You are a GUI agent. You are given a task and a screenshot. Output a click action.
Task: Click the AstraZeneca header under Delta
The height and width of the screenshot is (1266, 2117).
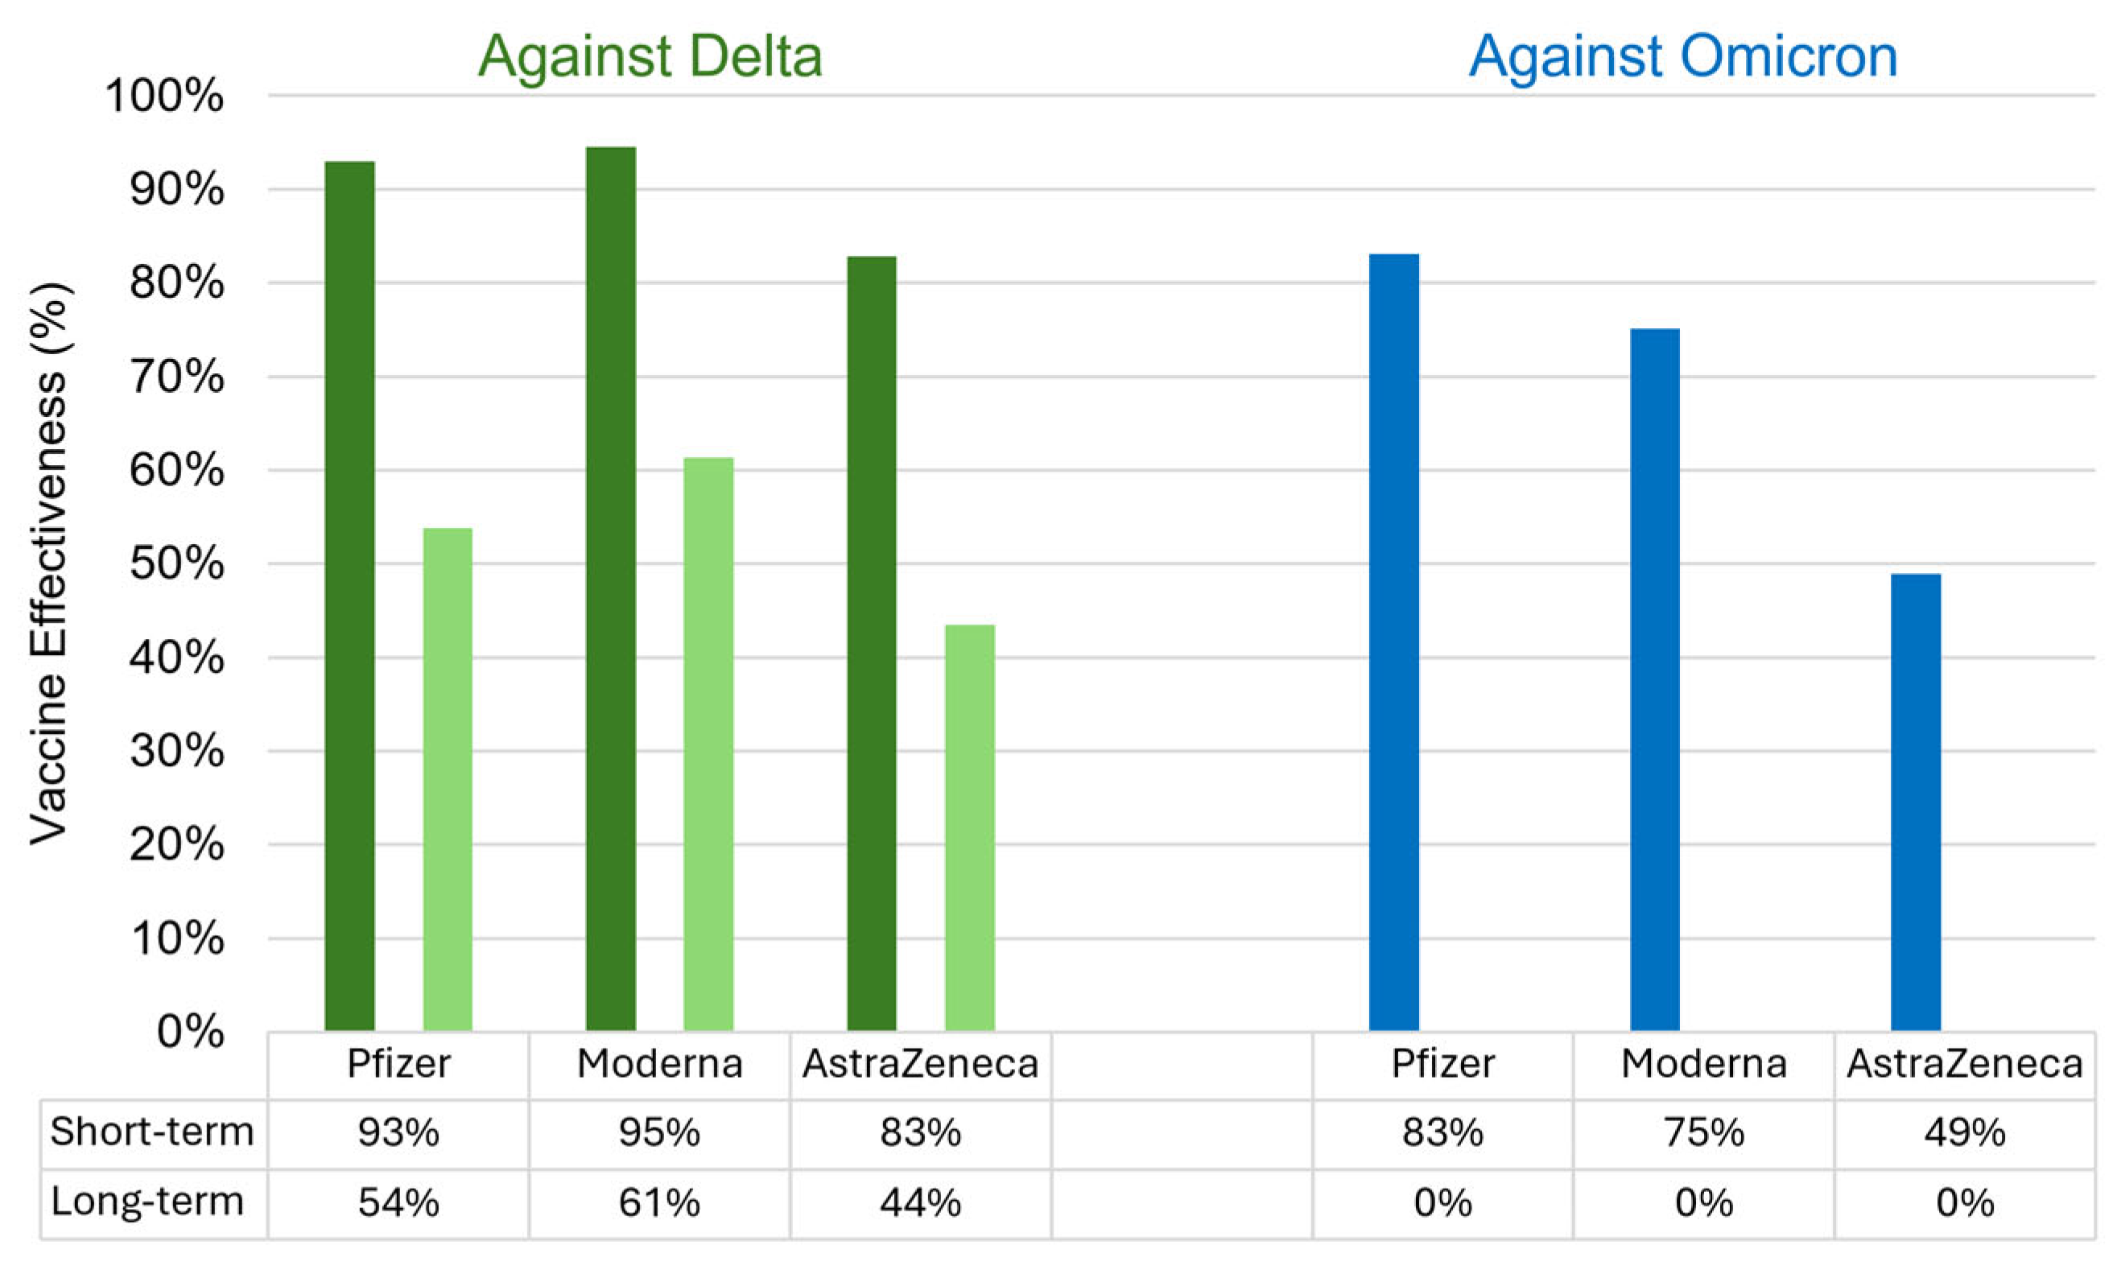[x=920, y=1064]
